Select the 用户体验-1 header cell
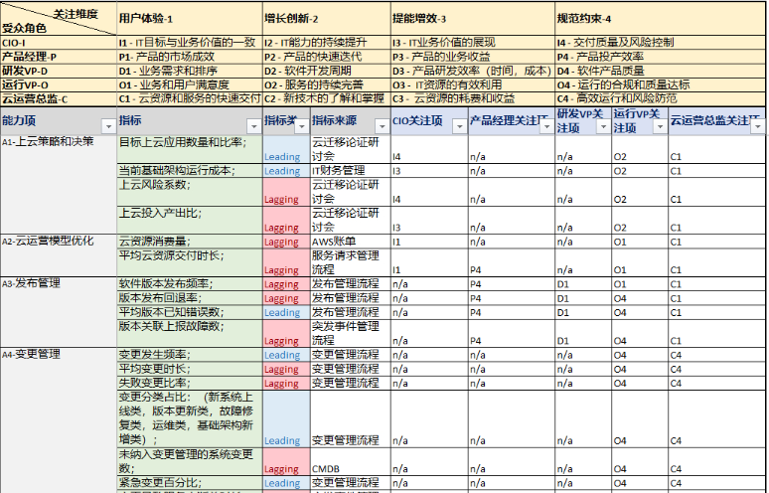 189,19
